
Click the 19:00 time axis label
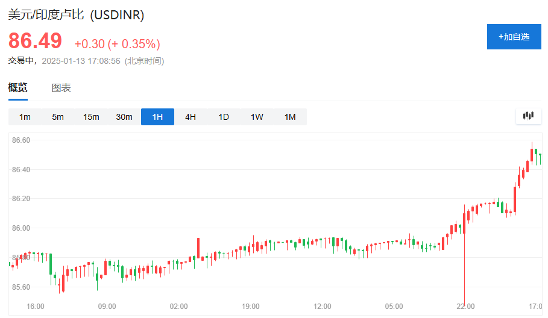click(251, 307)
